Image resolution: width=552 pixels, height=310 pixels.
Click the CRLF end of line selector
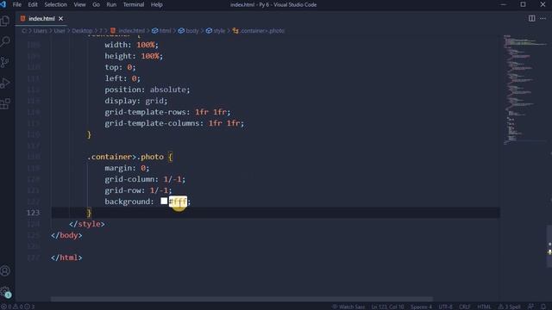pos(465,307)
